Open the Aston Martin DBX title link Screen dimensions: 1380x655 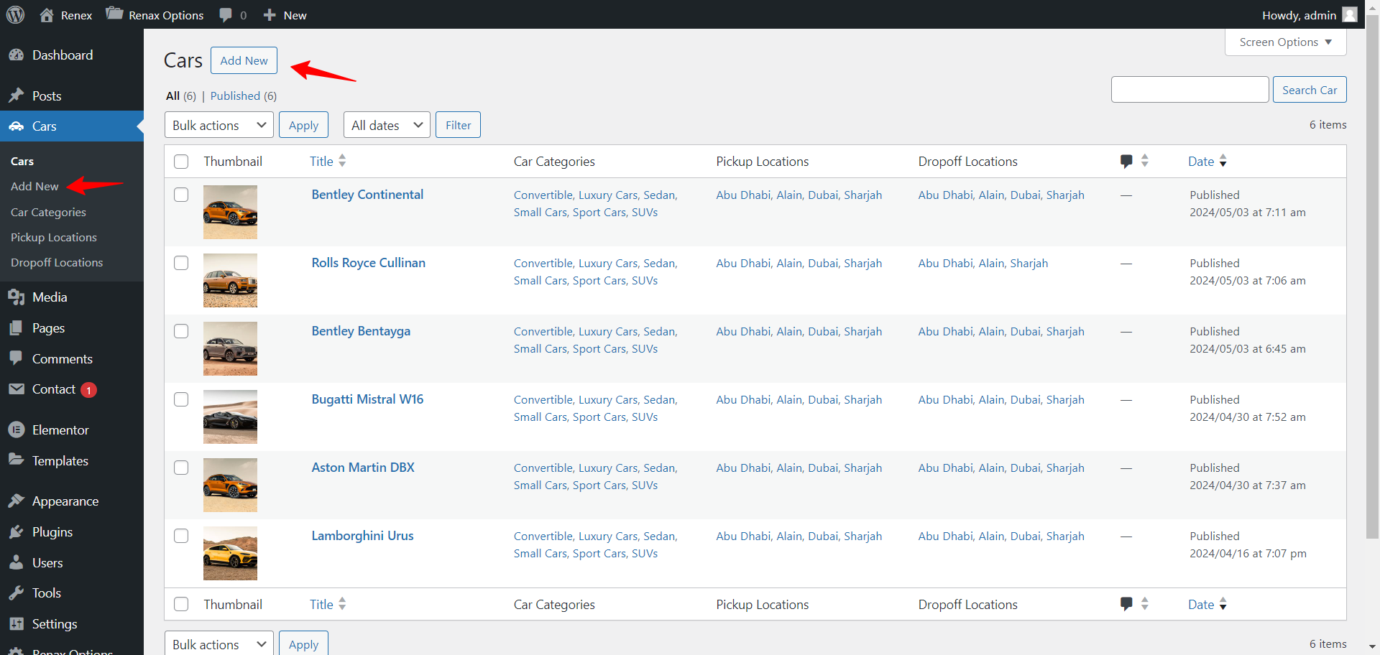(x=363, y=468)
